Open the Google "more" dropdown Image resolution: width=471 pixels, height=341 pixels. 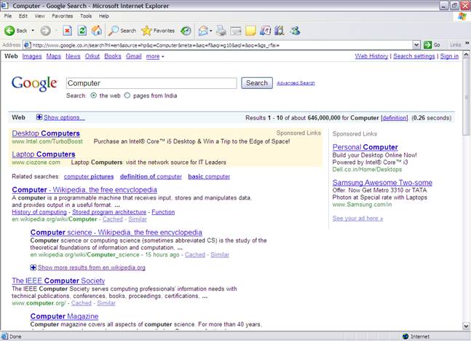(x=155, y=56)
